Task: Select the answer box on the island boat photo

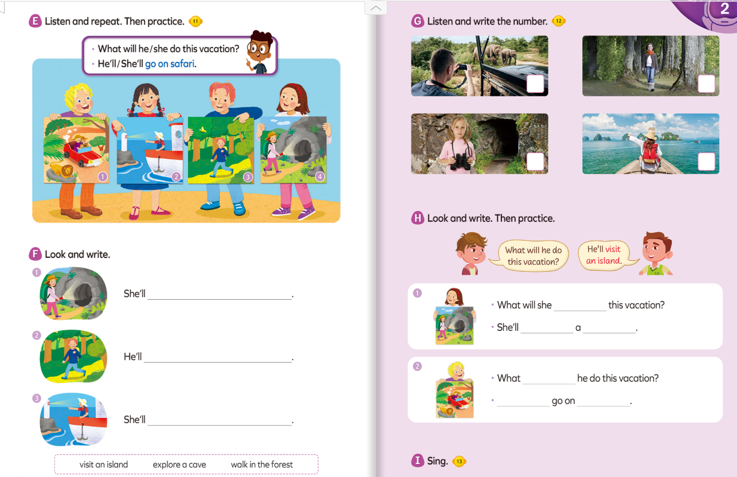Action: click(x=706, y=162)
